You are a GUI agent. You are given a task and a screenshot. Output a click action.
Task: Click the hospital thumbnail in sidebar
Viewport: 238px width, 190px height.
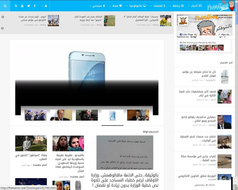[225, 96]
